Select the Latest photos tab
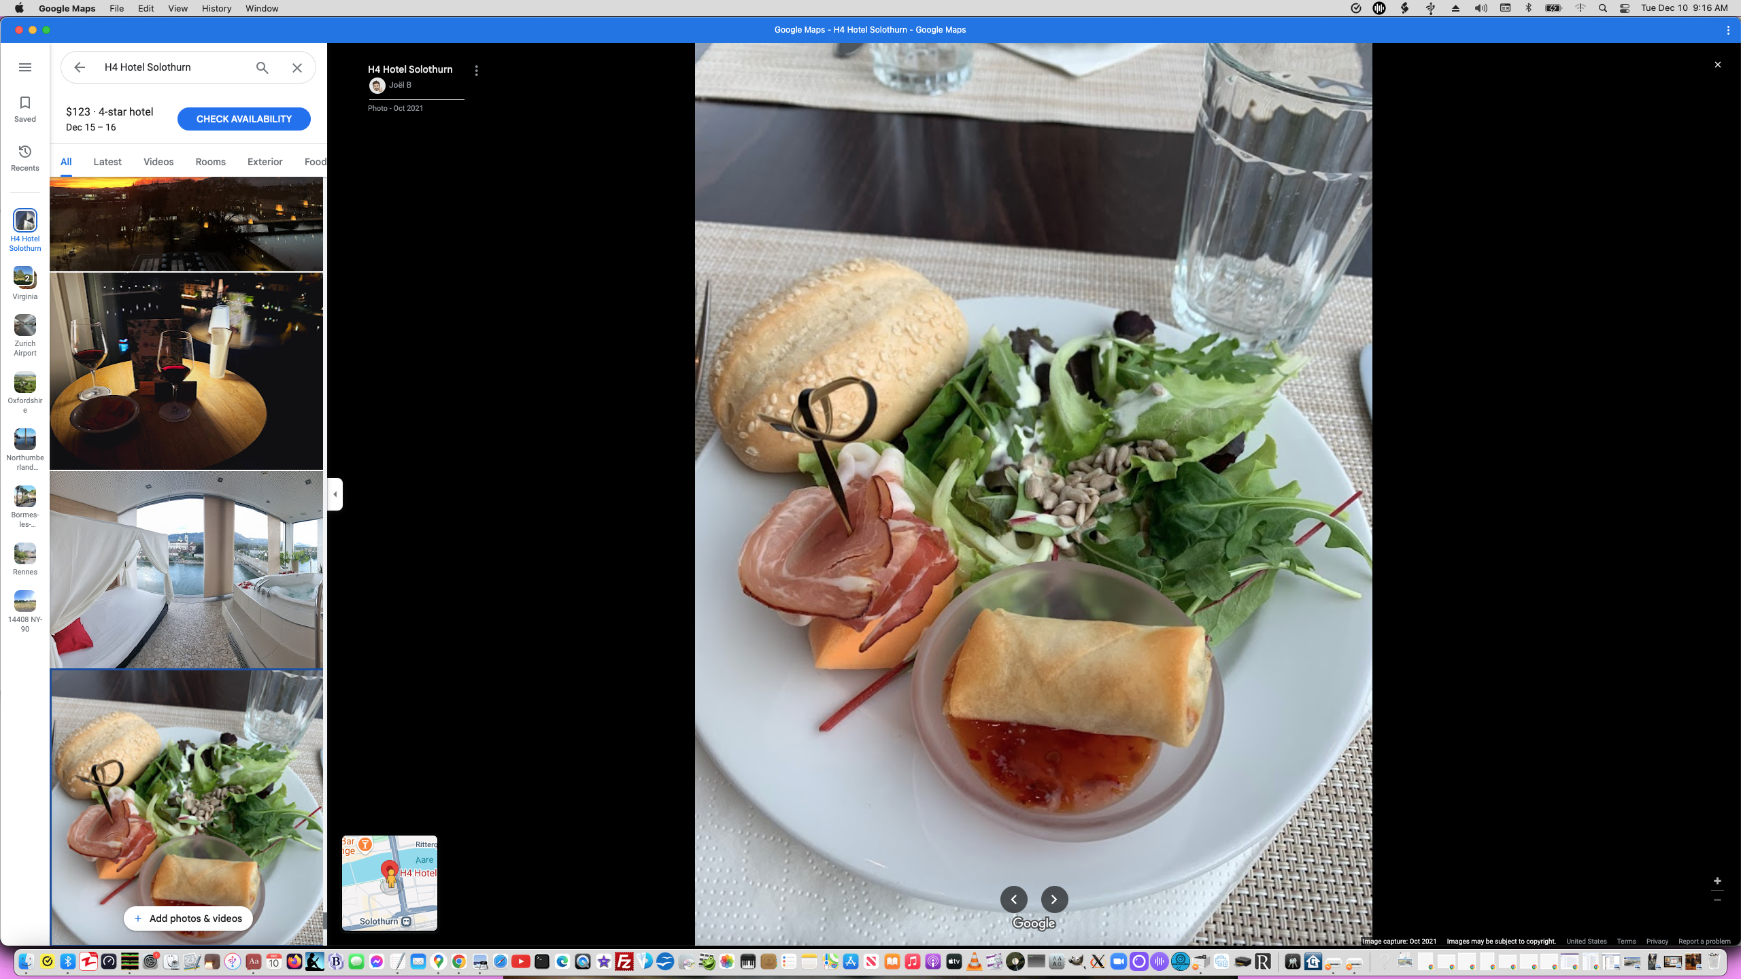 [107, 162]
